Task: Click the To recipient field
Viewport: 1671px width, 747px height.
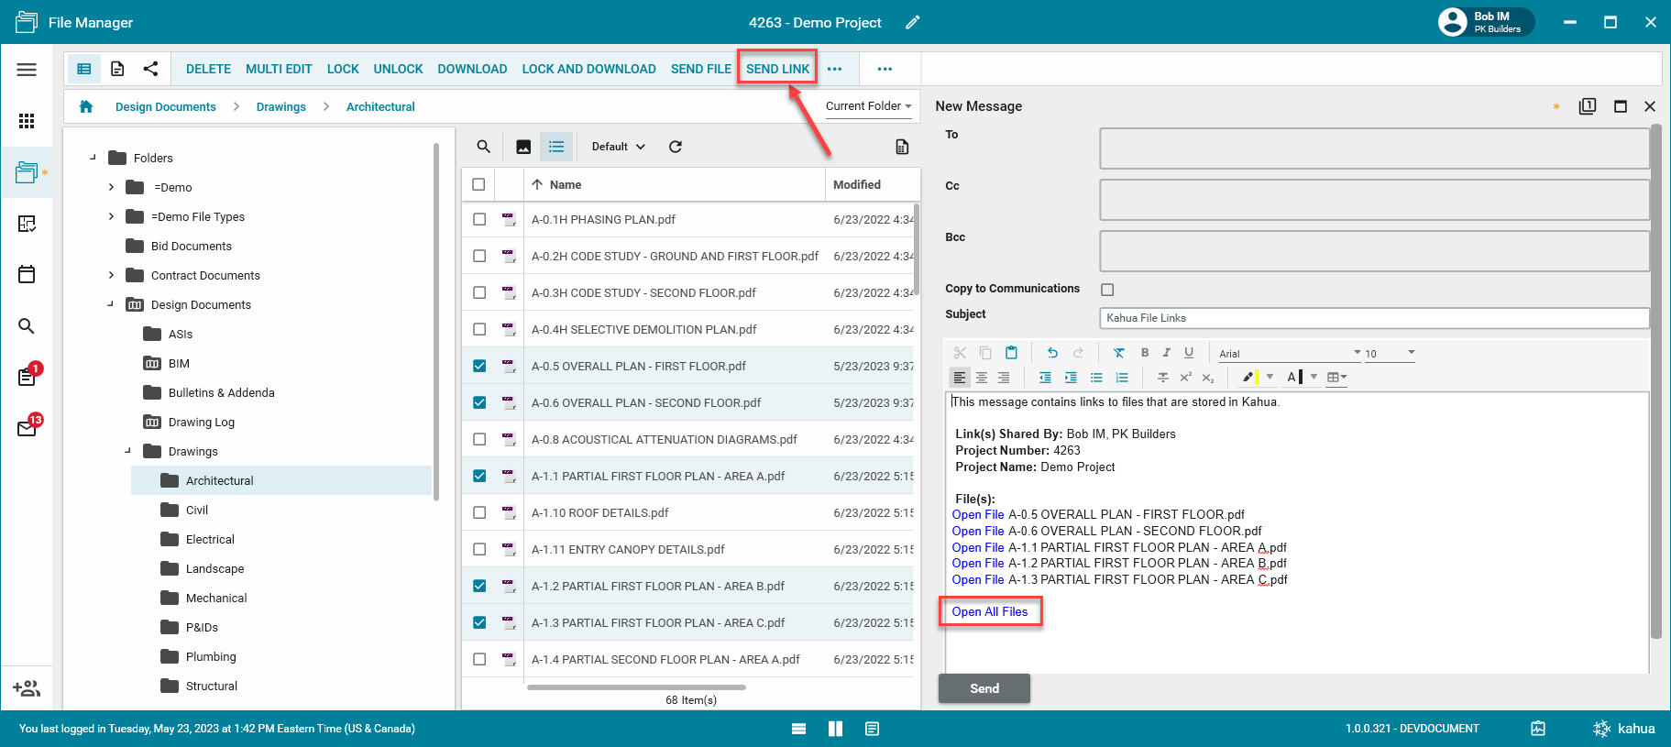Action: [x=1373, y=148]
